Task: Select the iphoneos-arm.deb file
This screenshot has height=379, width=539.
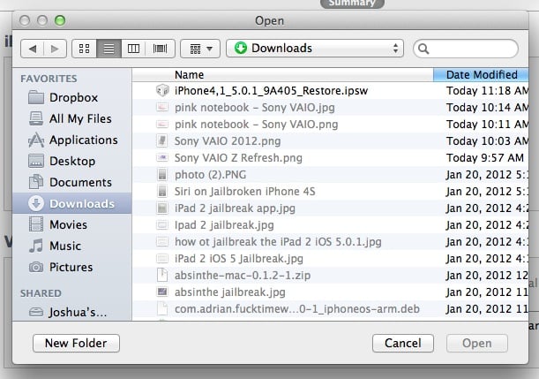Action: 330,309
